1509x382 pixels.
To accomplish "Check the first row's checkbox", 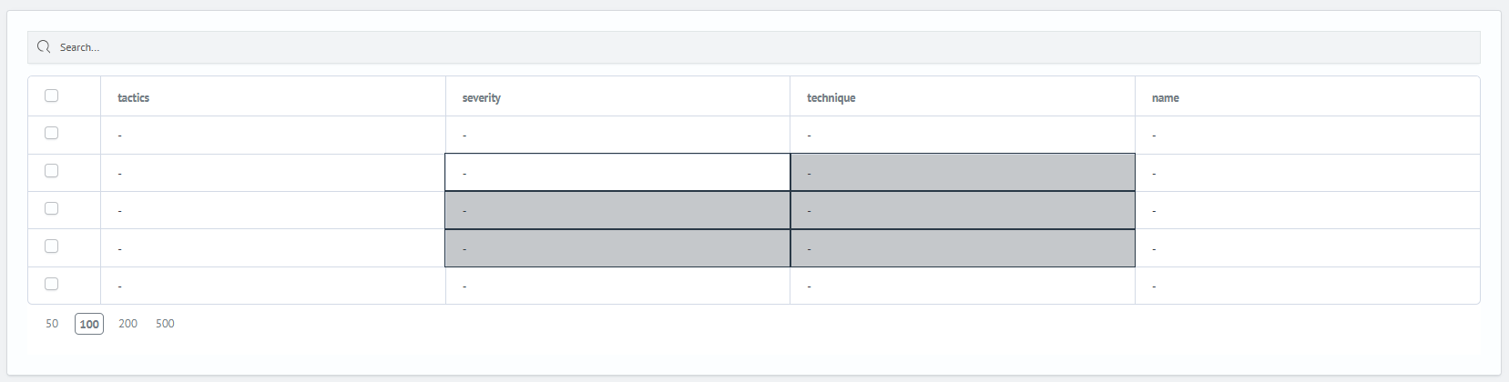I will [x=52, y=133].
